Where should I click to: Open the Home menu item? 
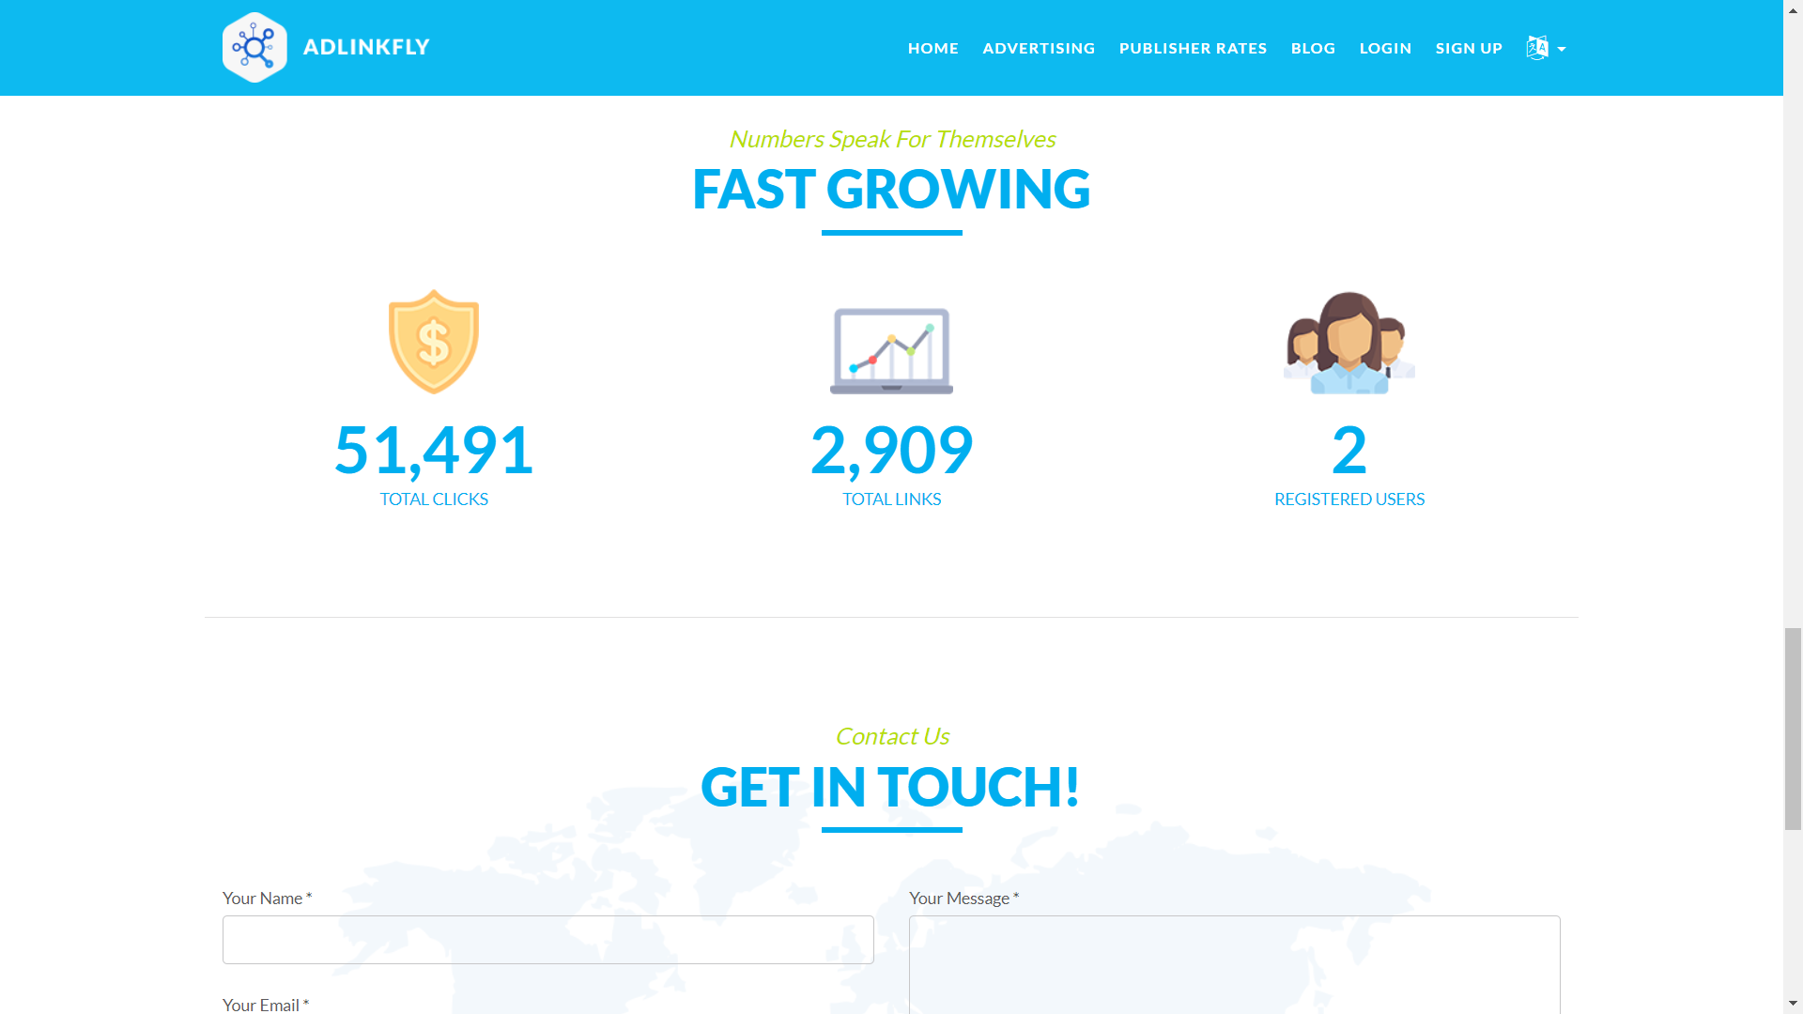[932, 48]
